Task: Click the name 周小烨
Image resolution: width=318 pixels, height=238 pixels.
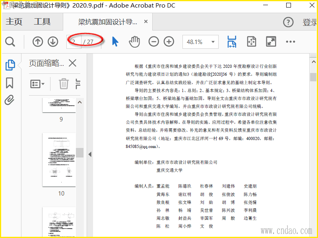Action: pyautogui.click(x=185, y=226)
